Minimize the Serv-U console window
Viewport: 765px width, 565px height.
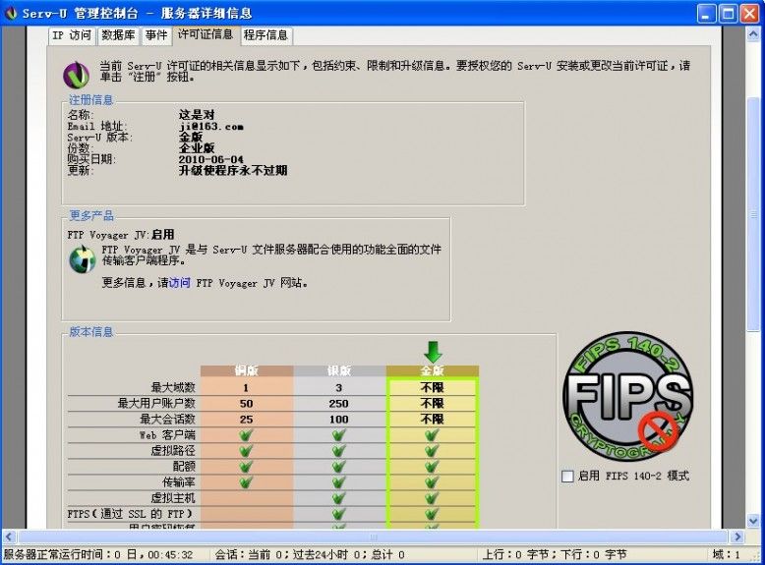click(706, 13)
